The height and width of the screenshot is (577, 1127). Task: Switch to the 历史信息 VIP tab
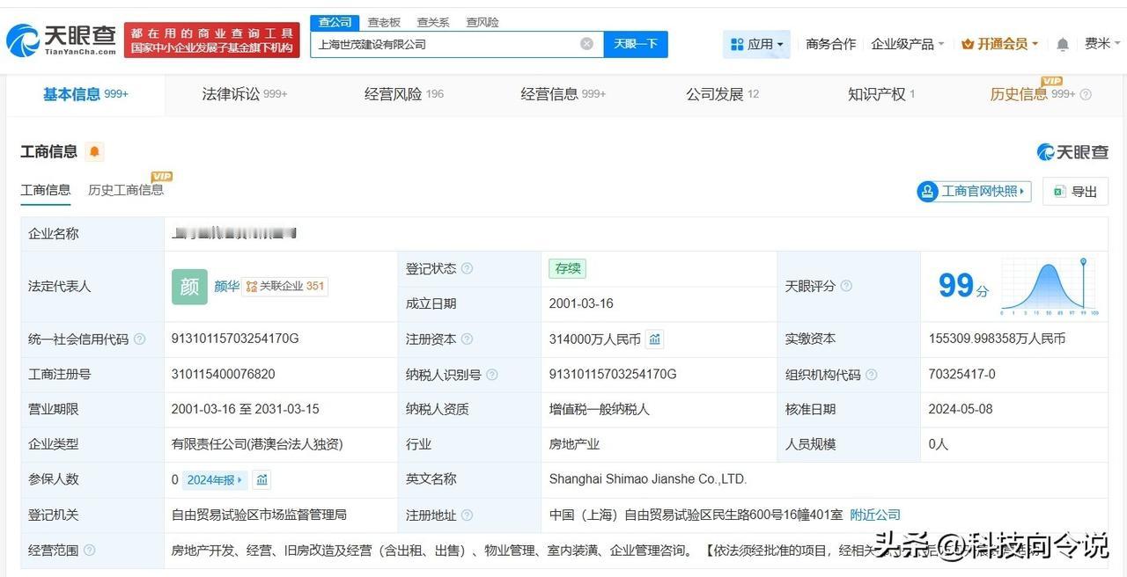pyautogui.click(x=1032, y=94)
